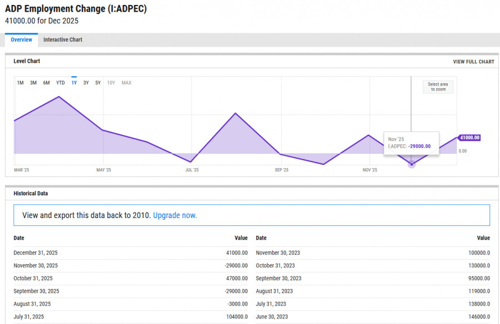Image resolution: width=500 pixels, height=324 pixels.
Task: Open the View Full Chart link
Action: [x=473, y=62]
